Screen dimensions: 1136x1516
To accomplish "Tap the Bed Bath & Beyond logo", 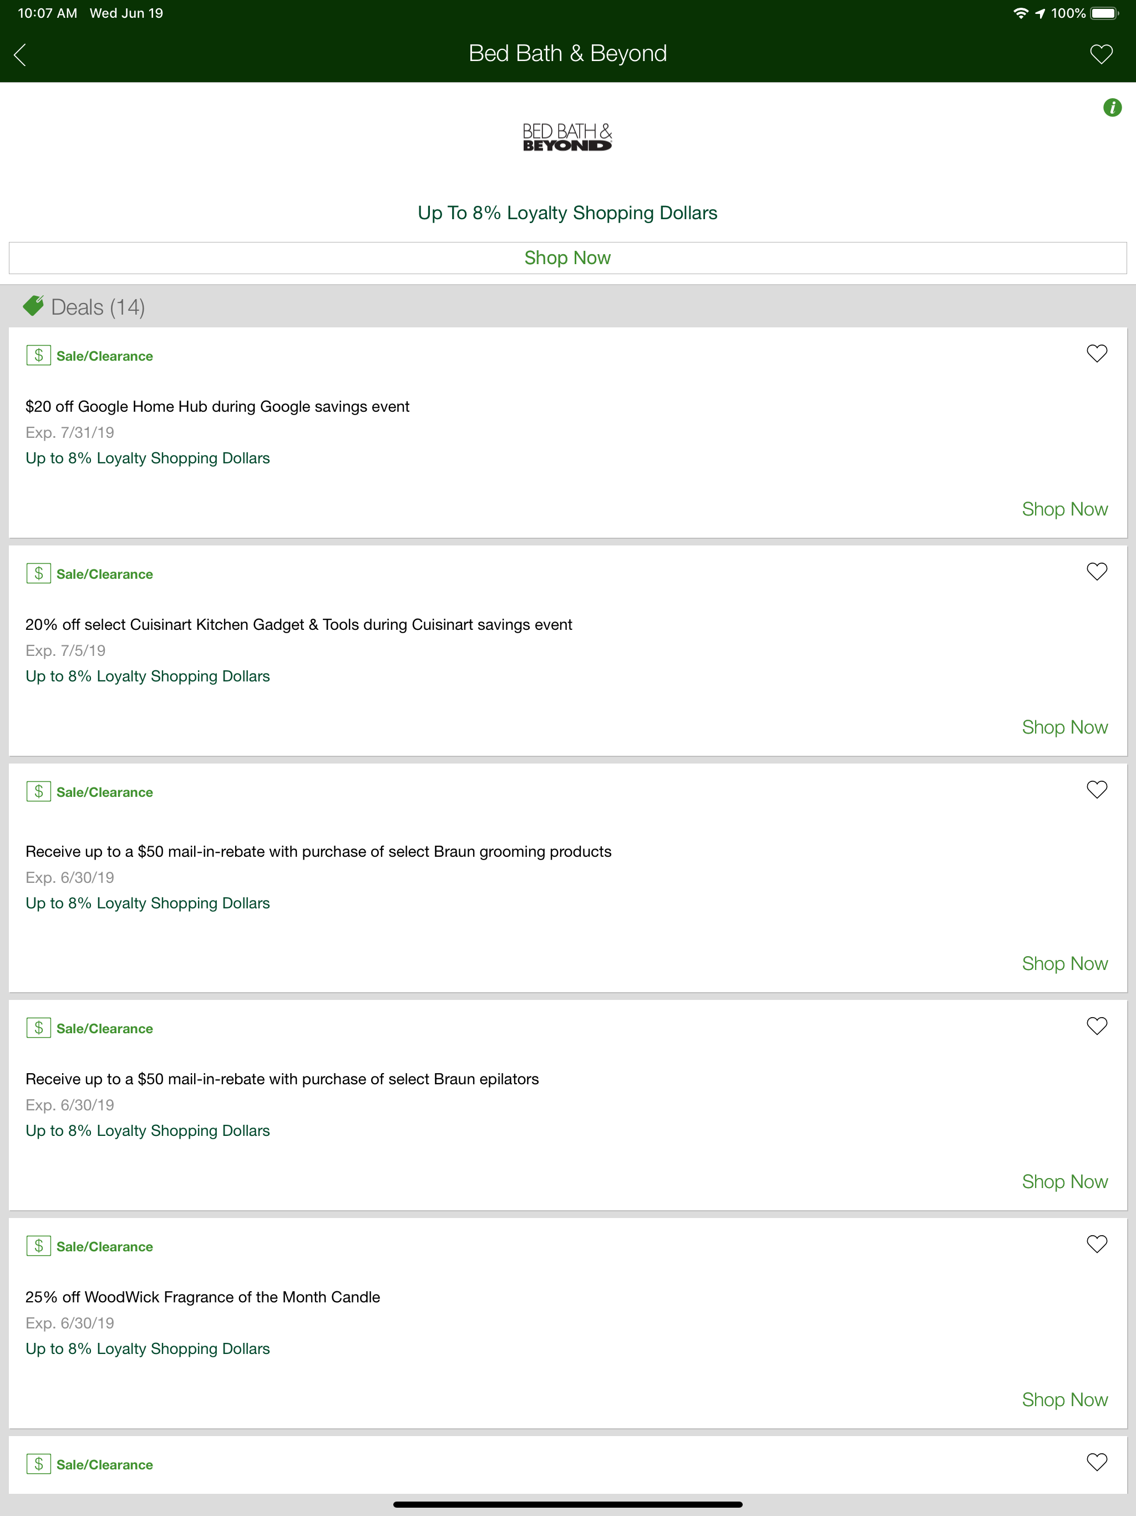I will (567, 137).
